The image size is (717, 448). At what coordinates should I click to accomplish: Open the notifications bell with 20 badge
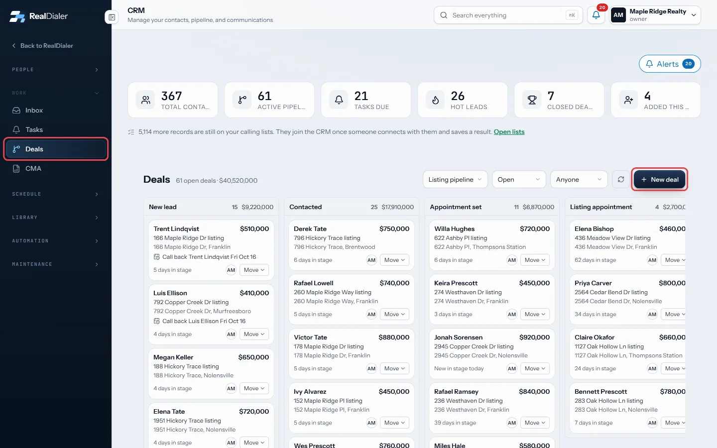pyautogui.click(x=596, y=15)
